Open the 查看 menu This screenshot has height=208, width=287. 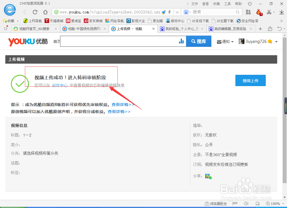[x=205, y=4]
